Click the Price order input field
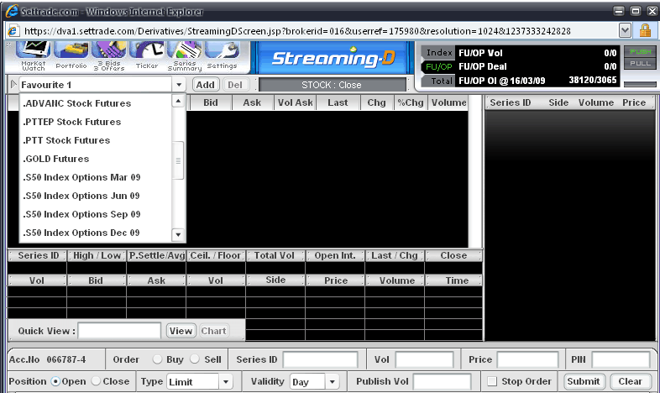 (527, 359)
